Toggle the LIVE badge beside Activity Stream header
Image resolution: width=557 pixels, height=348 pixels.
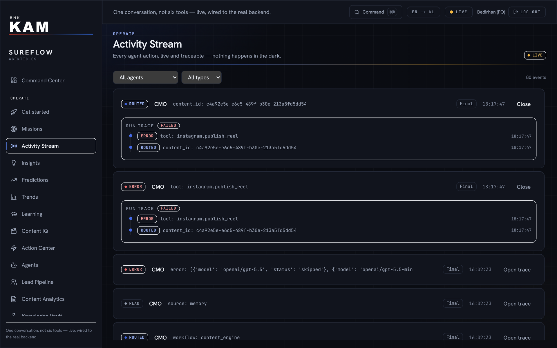[x=535, y=55]
